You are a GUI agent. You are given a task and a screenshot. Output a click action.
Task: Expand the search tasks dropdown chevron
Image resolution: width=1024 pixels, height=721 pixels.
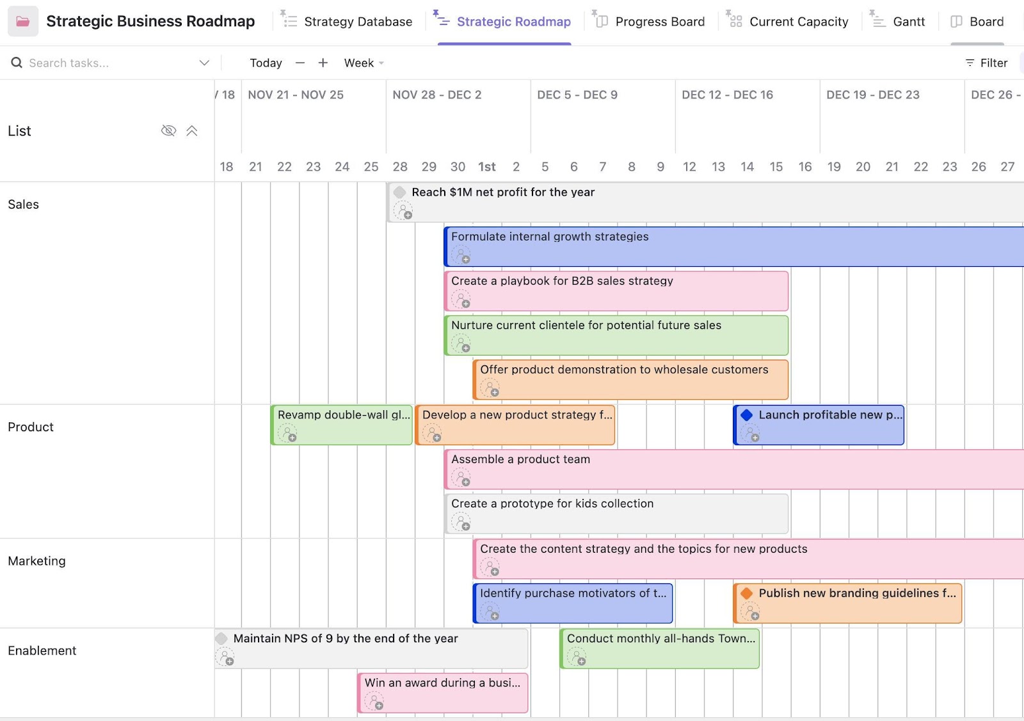(204, 63)
